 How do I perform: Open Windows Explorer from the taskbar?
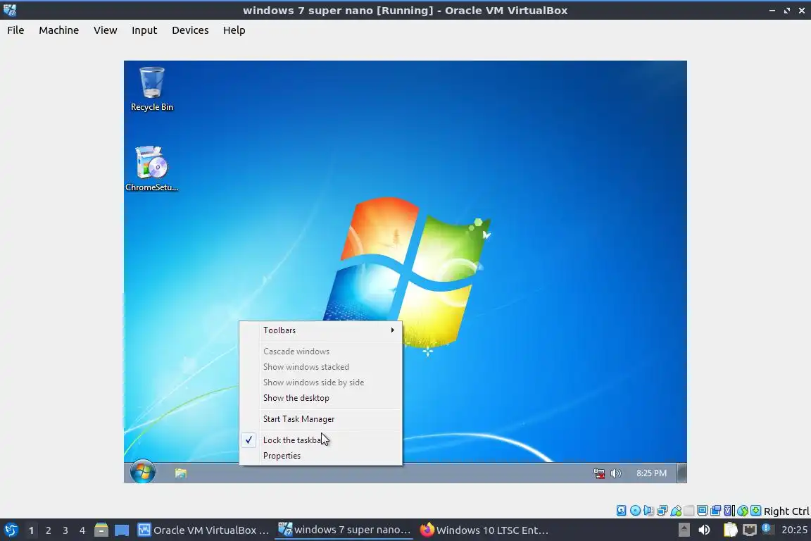point(180,473)
